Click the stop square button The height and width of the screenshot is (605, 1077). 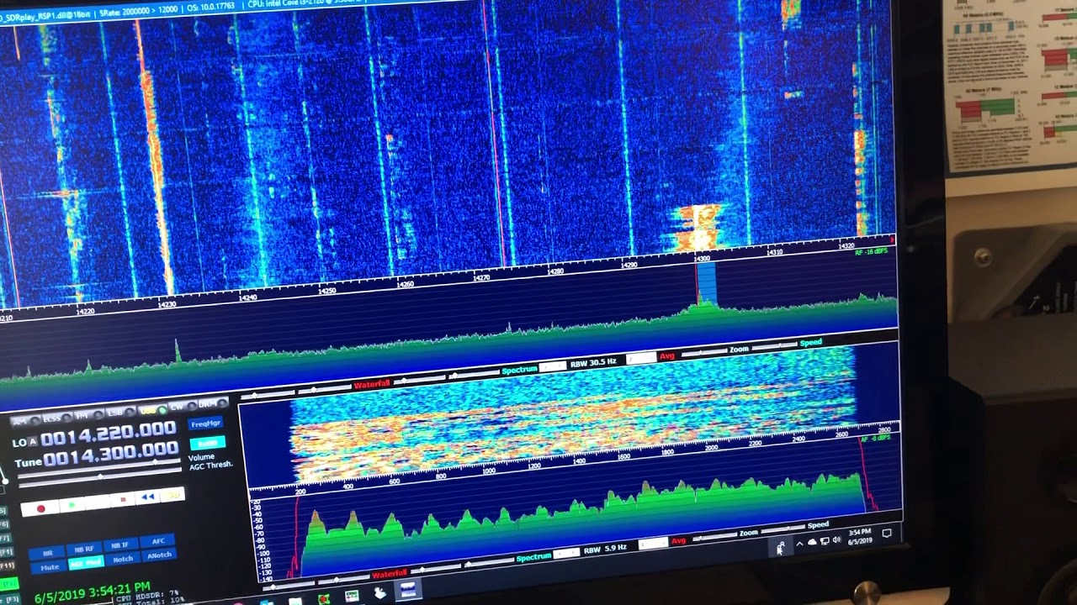(123, 499)
